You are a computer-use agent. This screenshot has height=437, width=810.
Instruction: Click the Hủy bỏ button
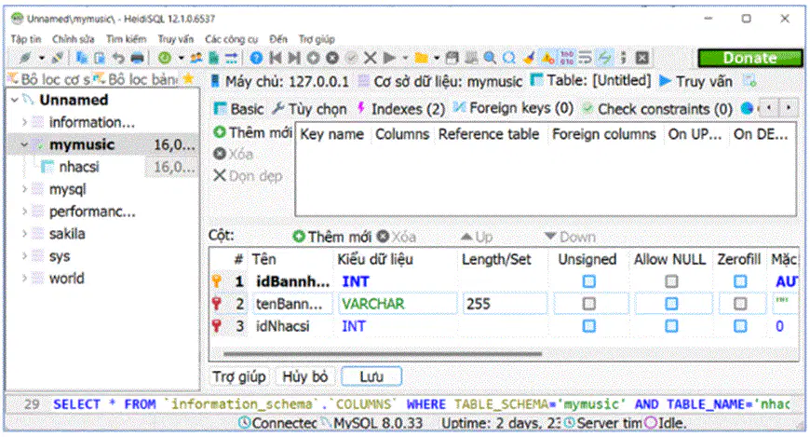(x=304, y=376)
